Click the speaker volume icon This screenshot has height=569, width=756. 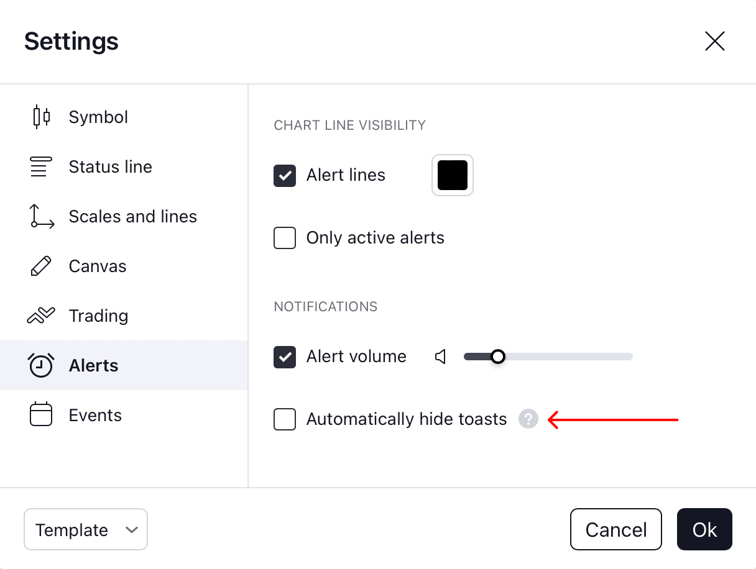click(x=441, y=357)
